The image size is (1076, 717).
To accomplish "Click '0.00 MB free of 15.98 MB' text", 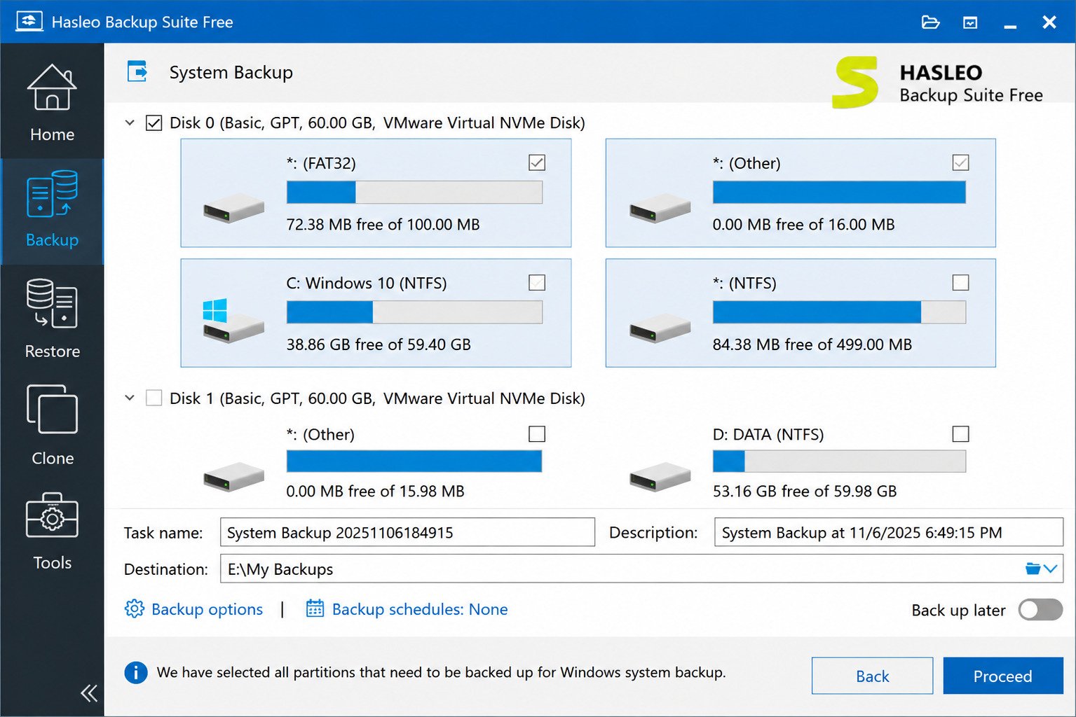I will [375, 492].
